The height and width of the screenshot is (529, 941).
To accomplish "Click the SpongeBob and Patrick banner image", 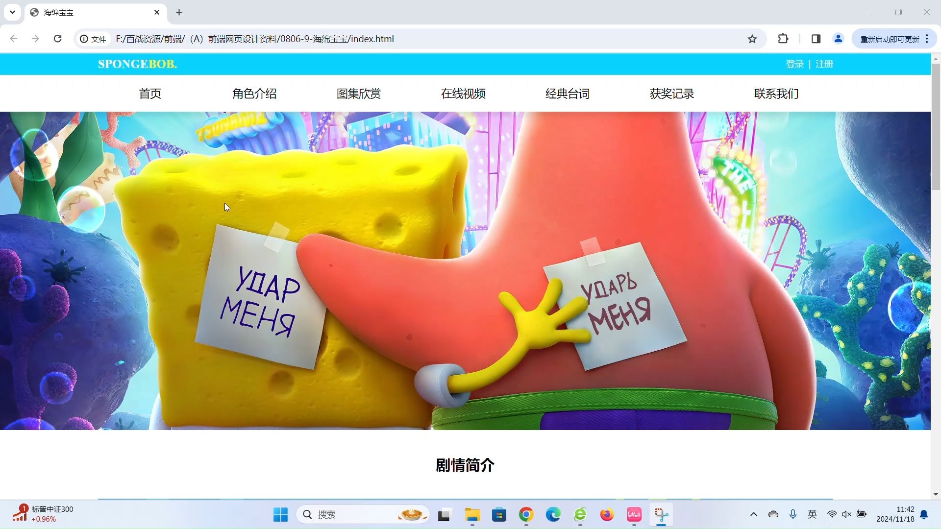I will point(465,271).
